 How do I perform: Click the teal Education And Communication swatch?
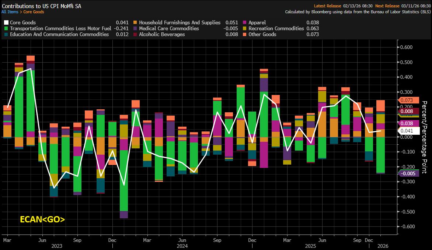6,34
